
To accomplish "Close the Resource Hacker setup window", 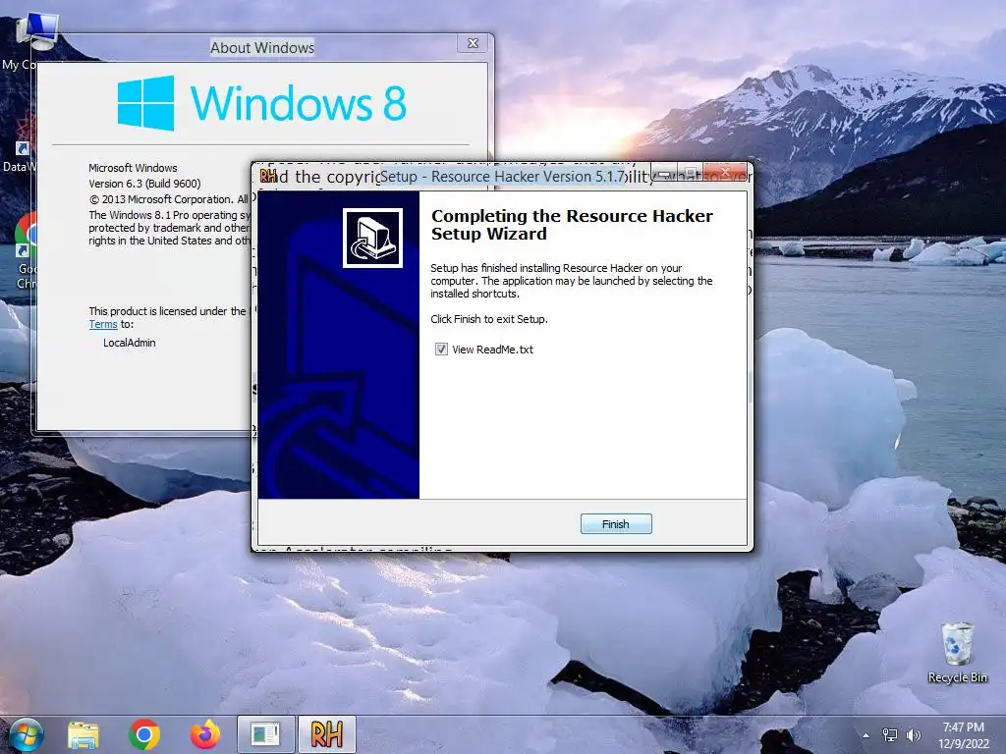I will (725, 171).
